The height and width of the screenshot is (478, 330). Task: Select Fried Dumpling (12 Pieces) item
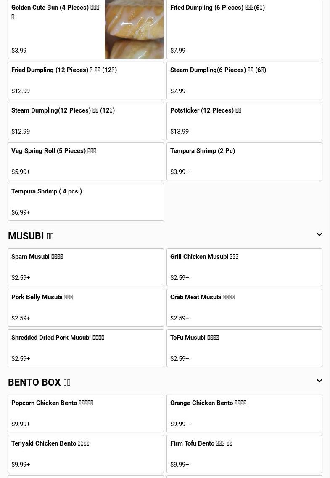tap(86, 81)
